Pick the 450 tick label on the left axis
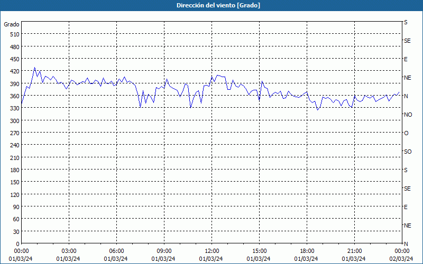This screenshot has width=423, height=264. 15,59
